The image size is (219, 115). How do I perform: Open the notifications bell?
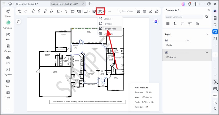[x=190, y=4]
